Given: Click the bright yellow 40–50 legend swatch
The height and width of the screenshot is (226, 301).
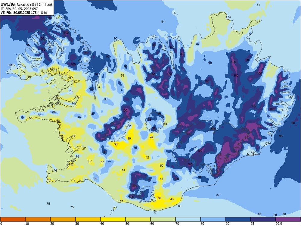Looking at the screenshot, I should [113, 219].
